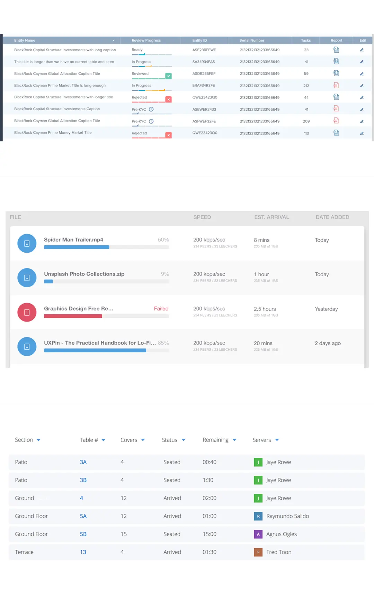Open report icon for entity ASDR235FEF
Image resolution: width=374 pixels, height=596 pixels.
336,73
